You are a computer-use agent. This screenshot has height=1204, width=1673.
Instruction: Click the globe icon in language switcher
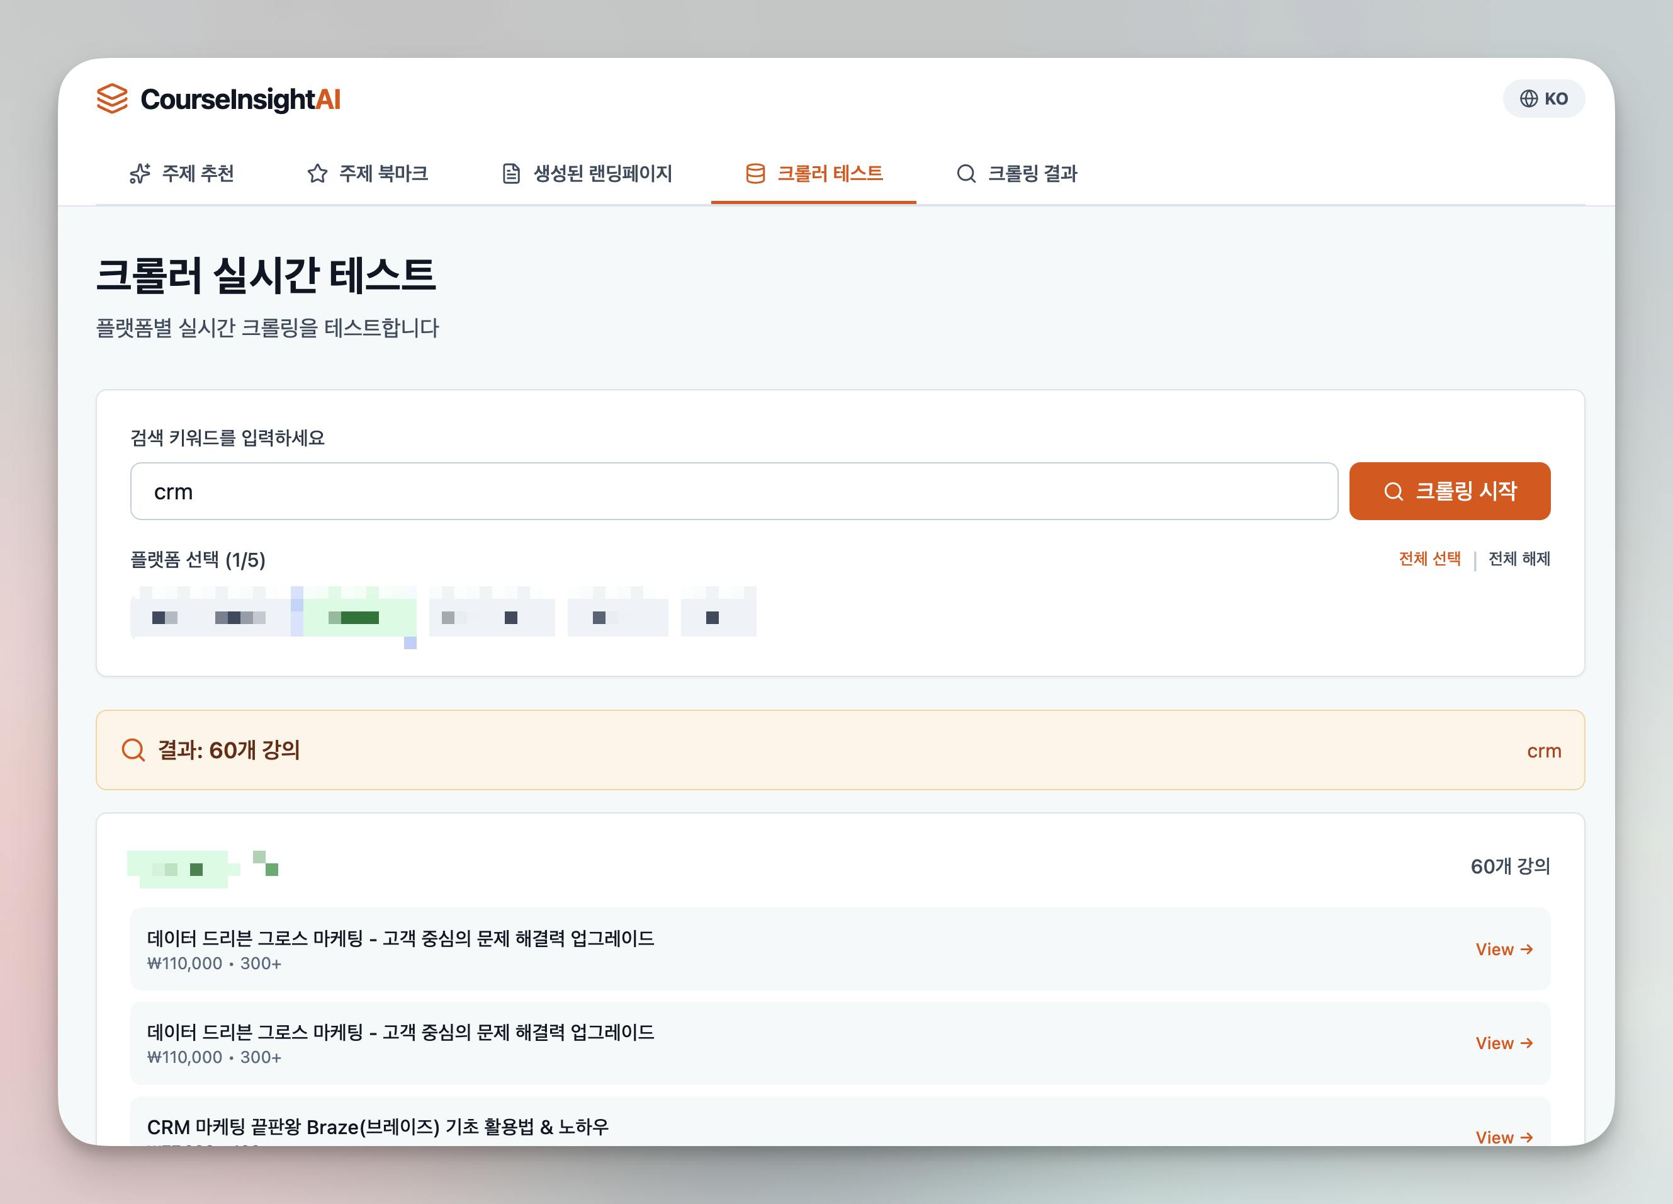(x=1528, y=99)
